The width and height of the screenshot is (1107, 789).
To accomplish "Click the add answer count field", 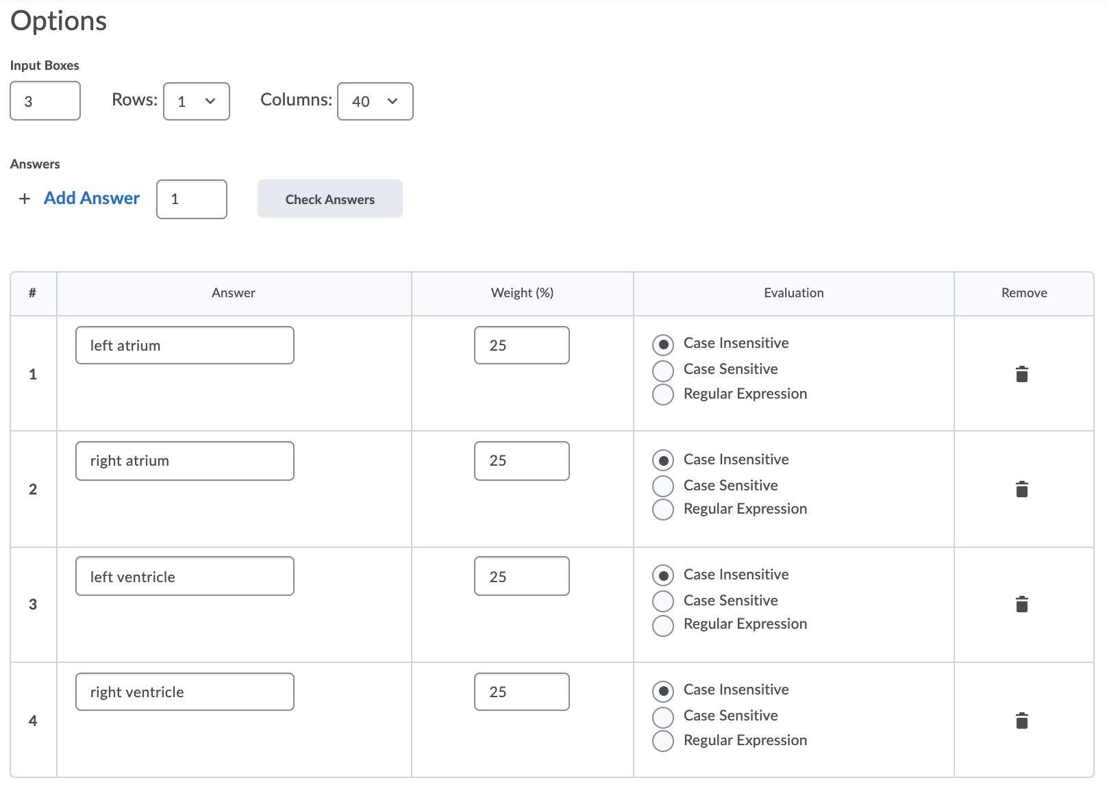I will tap(192, 199).
